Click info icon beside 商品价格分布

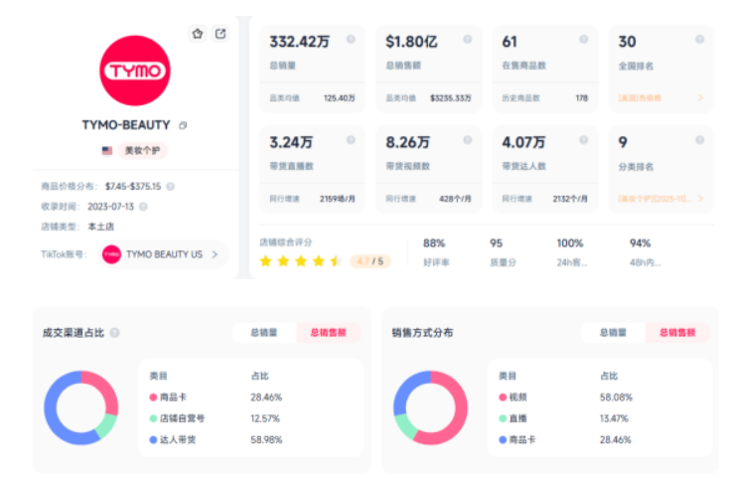click(171, 186)
